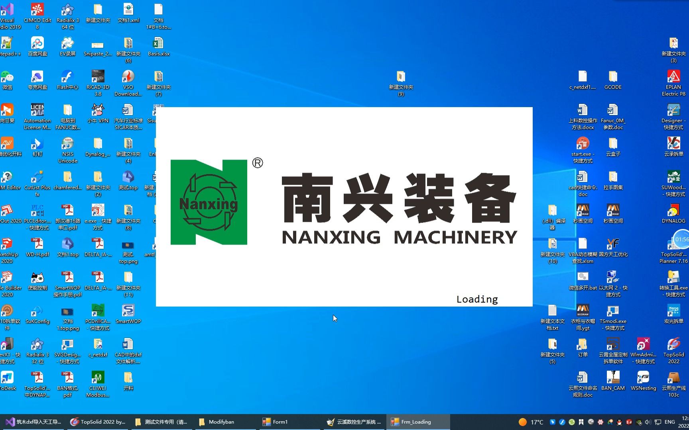The height and width of the screenshot is (430, 689).
Task: Open BAN_CAM desktop icon
Action: 613,381
